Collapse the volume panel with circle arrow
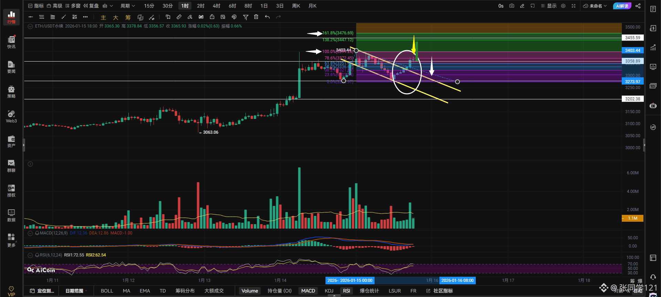The image size is (661, 297). click(x=30, y=164)
